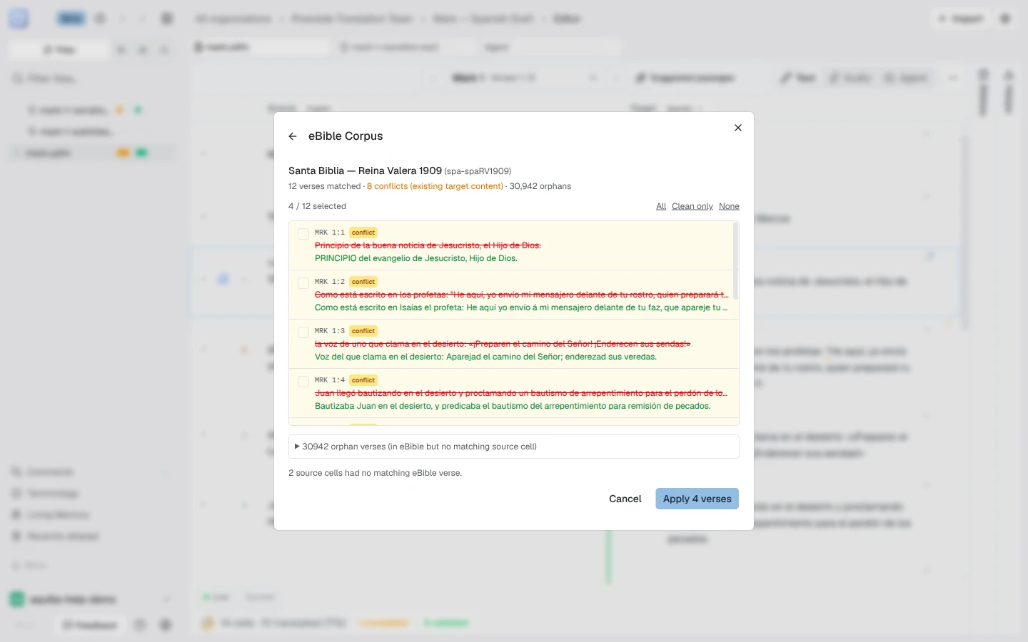Click the verse list scrollbar
The height and width of the screenshot is (642, 1028).
735,261
